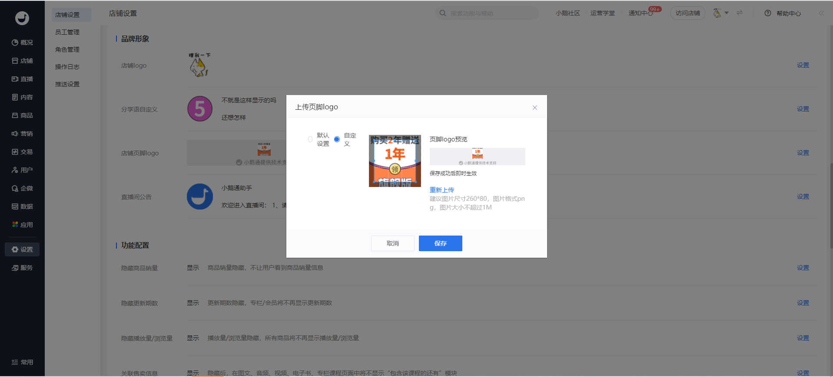Open the 常用 shortcuts at sidebar bottom
Screen dimensions: 833x377
[22, 362]
